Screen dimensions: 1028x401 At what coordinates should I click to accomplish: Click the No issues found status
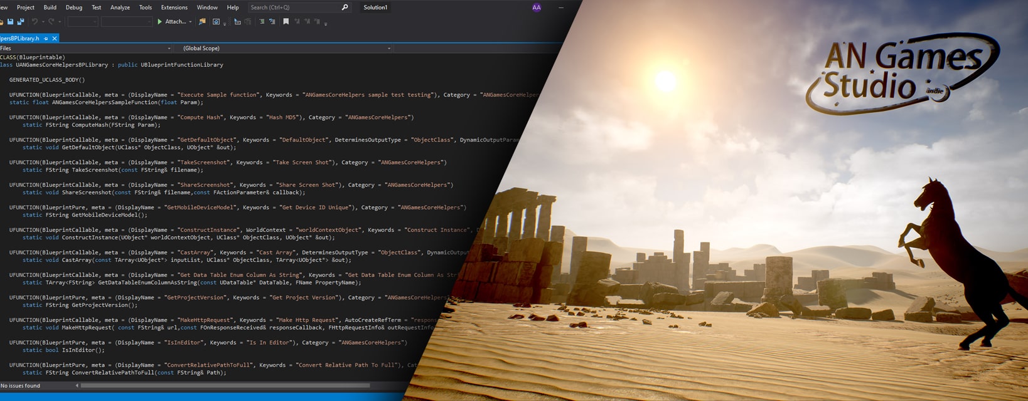point(21,386)
